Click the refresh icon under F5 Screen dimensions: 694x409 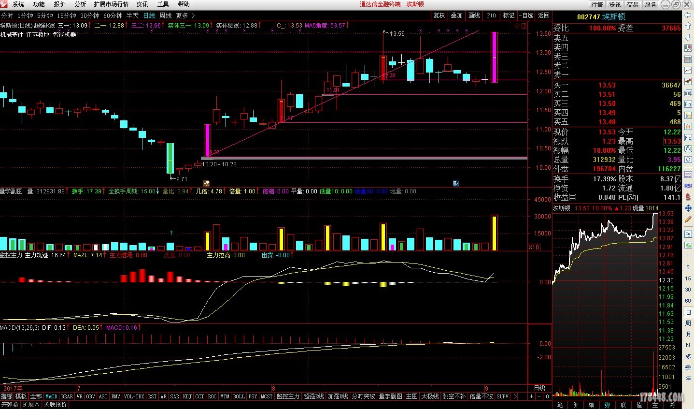click(688, 245)
